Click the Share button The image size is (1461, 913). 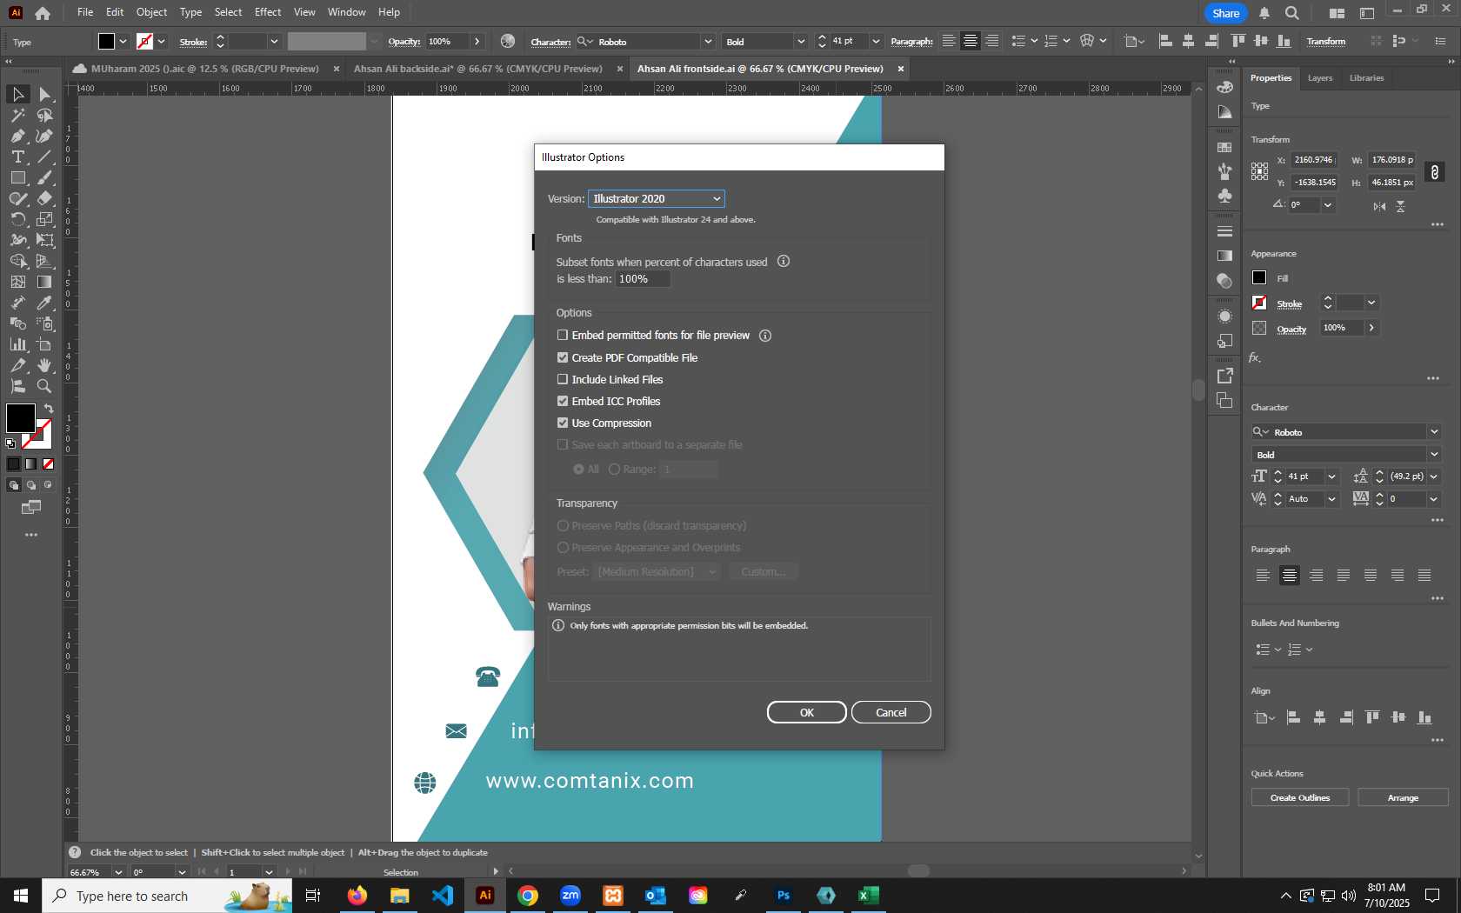[1225, 13]
